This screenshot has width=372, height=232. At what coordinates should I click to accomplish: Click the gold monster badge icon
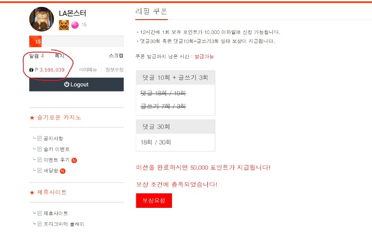[x=64, y=25]
